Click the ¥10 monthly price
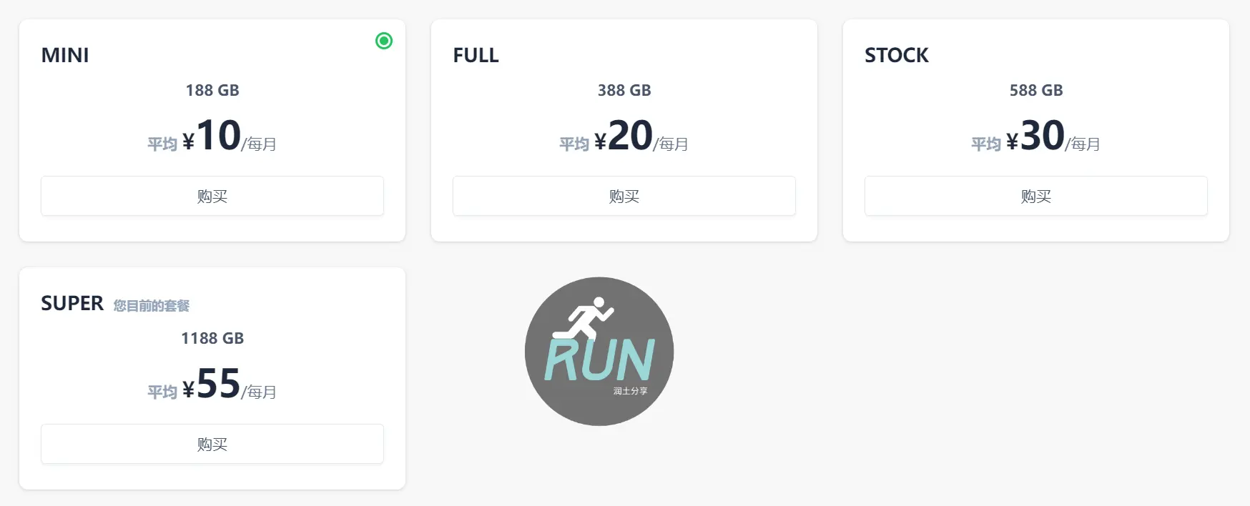Viewport: 1250px width, 506px height. click(212, 136)
